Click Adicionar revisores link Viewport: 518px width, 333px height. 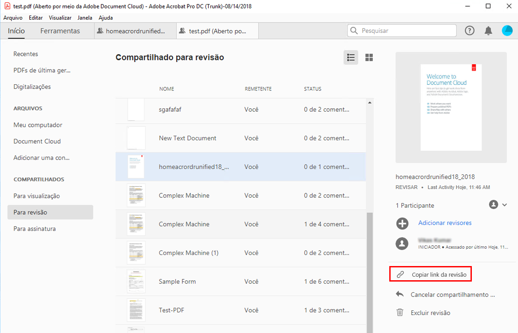(x=445, y=223)
